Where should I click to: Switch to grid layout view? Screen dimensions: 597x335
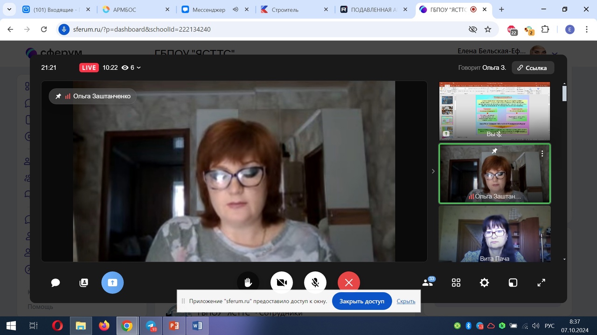[456, 282]
